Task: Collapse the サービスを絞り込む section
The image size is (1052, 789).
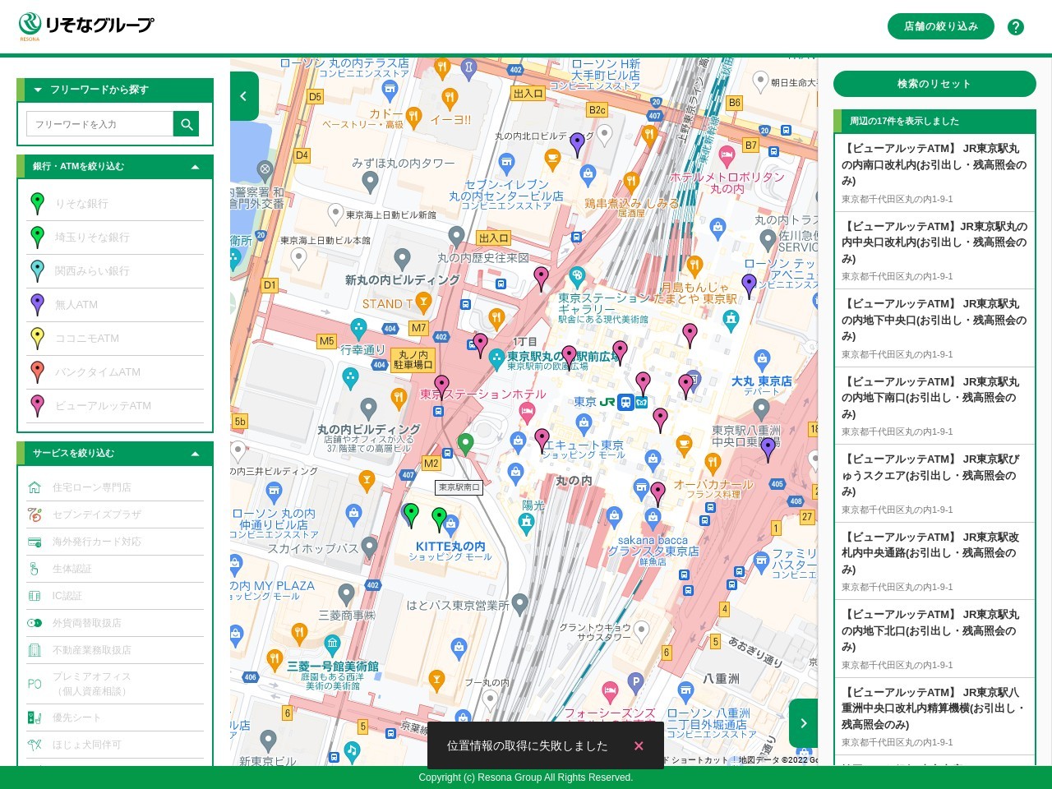Action: pos(195,454)
